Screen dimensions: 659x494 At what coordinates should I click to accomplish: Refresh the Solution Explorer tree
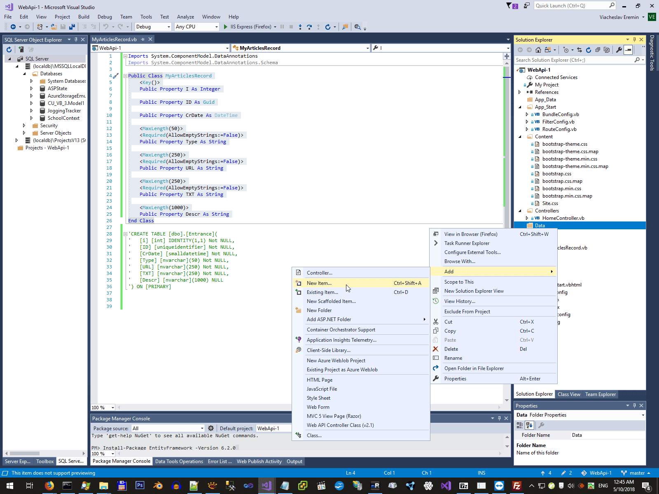[x=589, y=50]
